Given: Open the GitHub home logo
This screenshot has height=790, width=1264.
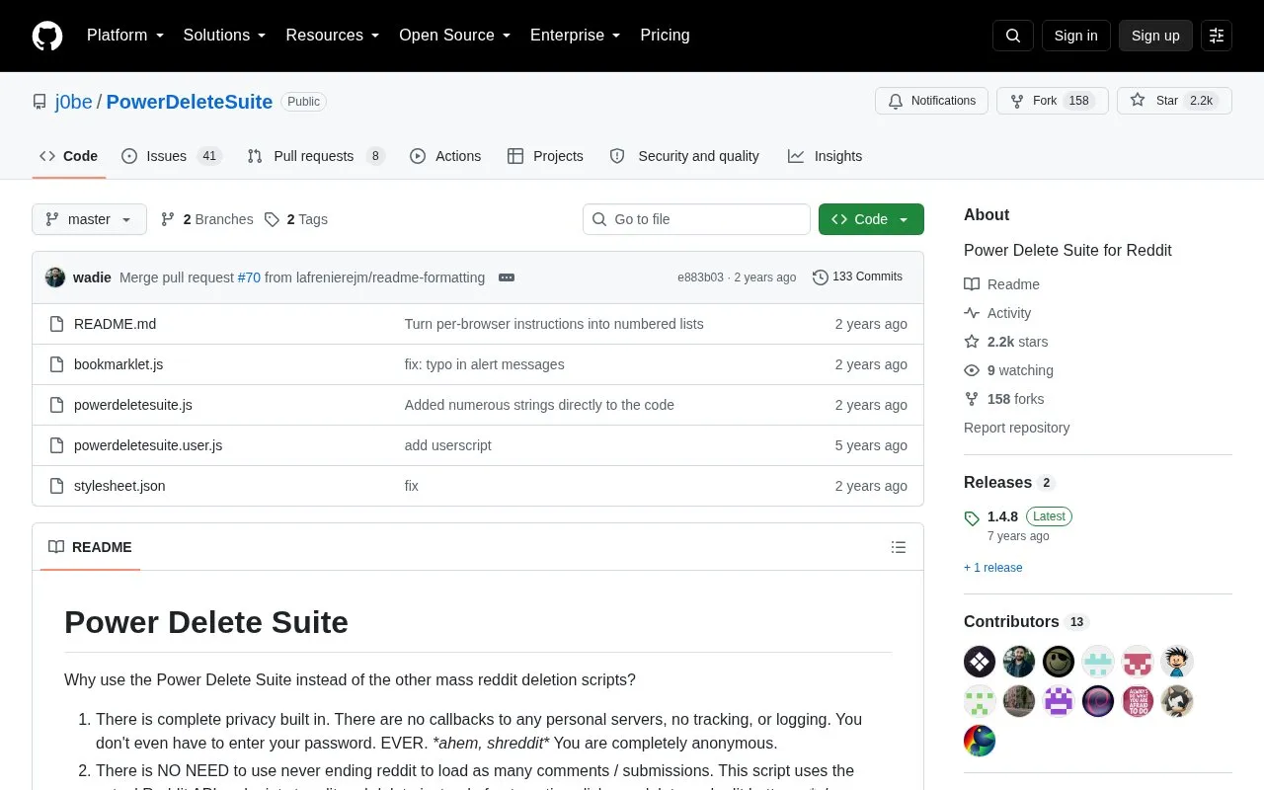Looking at the screenshot, I should [x=47, y=36].
